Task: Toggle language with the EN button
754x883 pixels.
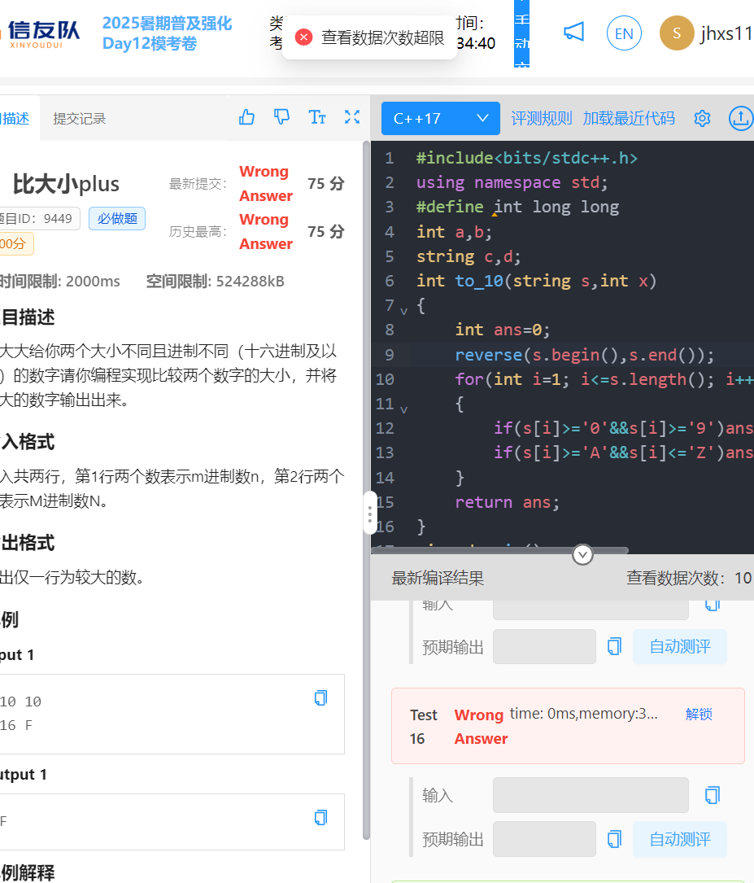Action: (624, 33)
